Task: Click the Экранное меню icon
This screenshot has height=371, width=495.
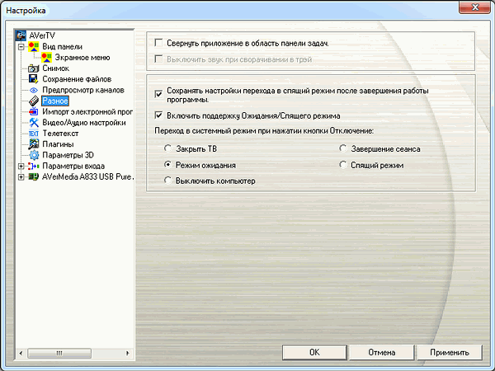Action: (x=46, y=58)
